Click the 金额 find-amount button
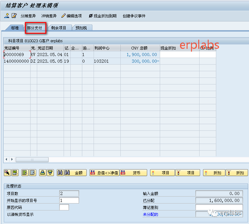Image resolution: width=249 pixels, height=224 pixels. [75, 173]
